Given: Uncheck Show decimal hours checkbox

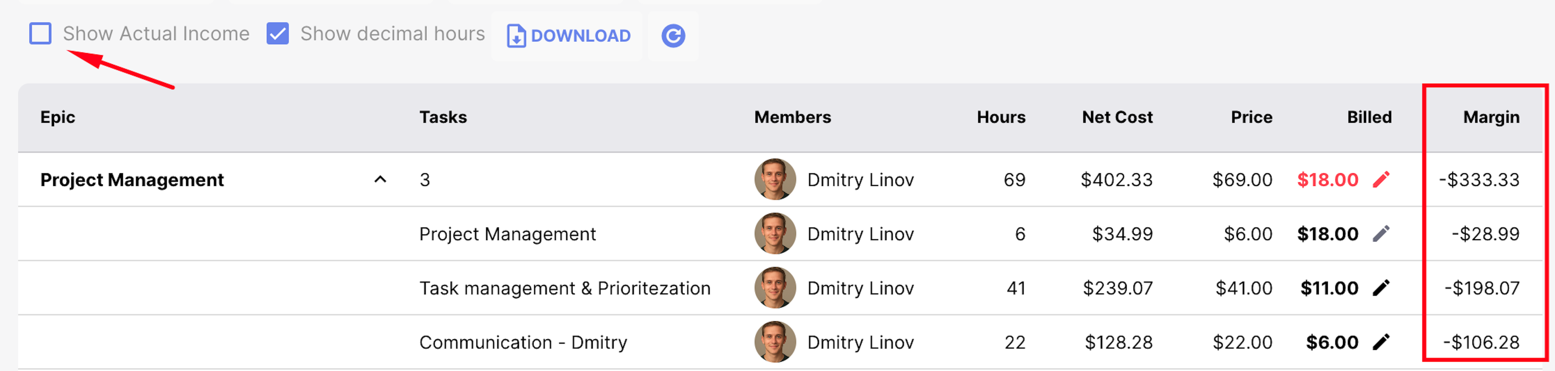Looking at the screenshot, I should click(x=278, y=33).
